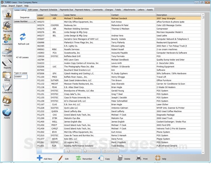Open the Setup menu
Screen dimensions: 211x173
pos(4,6)
